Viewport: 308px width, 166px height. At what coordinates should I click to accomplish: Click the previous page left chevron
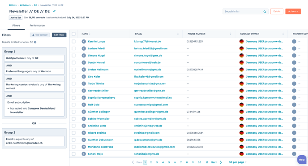[x=133, y=162]
